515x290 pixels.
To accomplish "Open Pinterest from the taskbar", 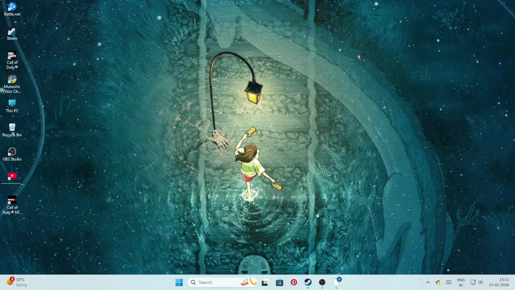I will point(294,282).
